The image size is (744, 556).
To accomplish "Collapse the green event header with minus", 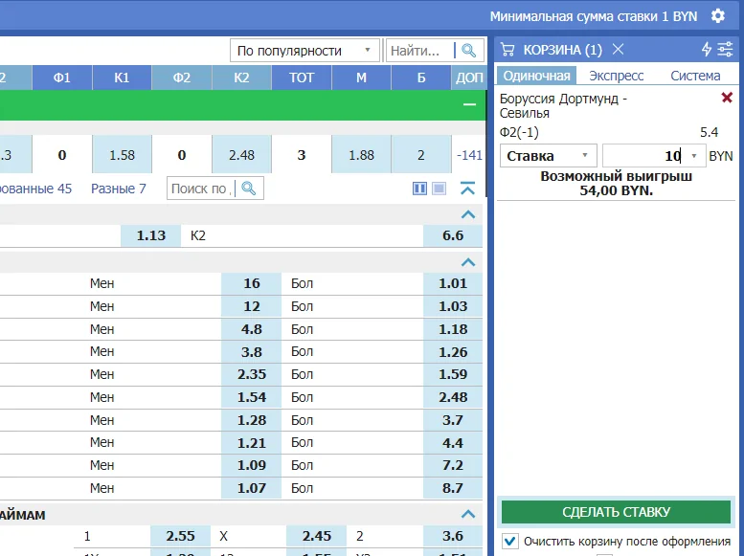I will coord(468,105).
